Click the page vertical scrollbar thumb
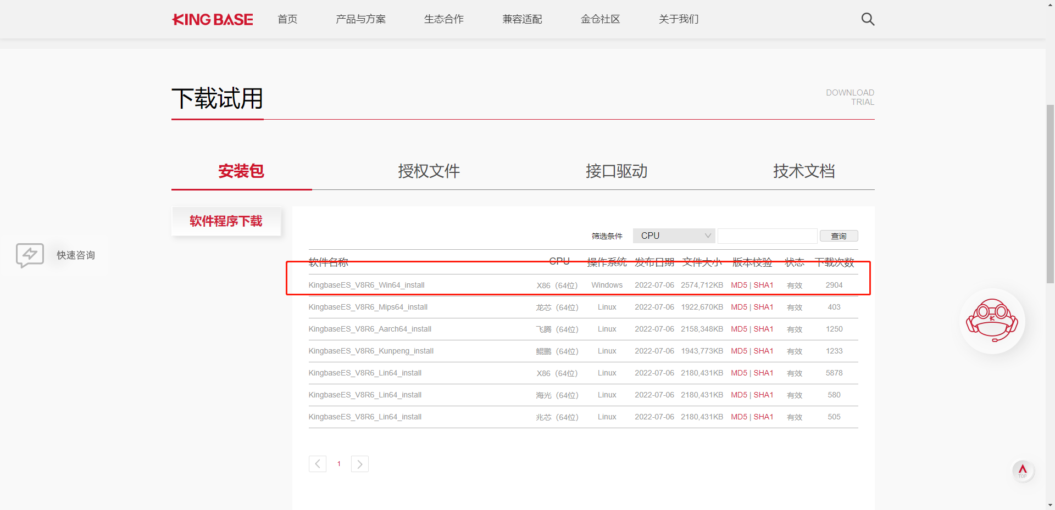The height and width of the screenshot is (510, 1055). (1050, 194)
